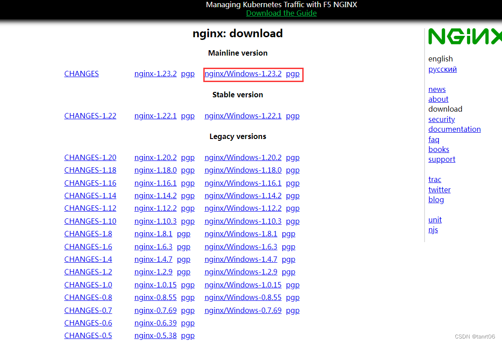
Task: Open CHANGES-1.0 link
Action: point(88,285)
